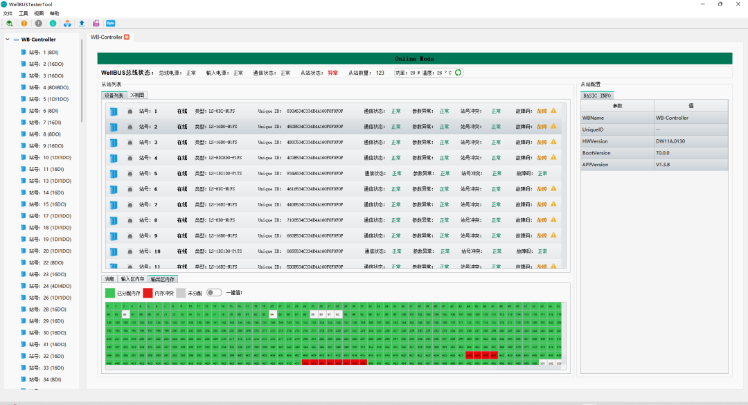Screen dimensions: 748x405
Task: Click the red 内存冲突 legend swatch
Action: click(x=148, y=293)
